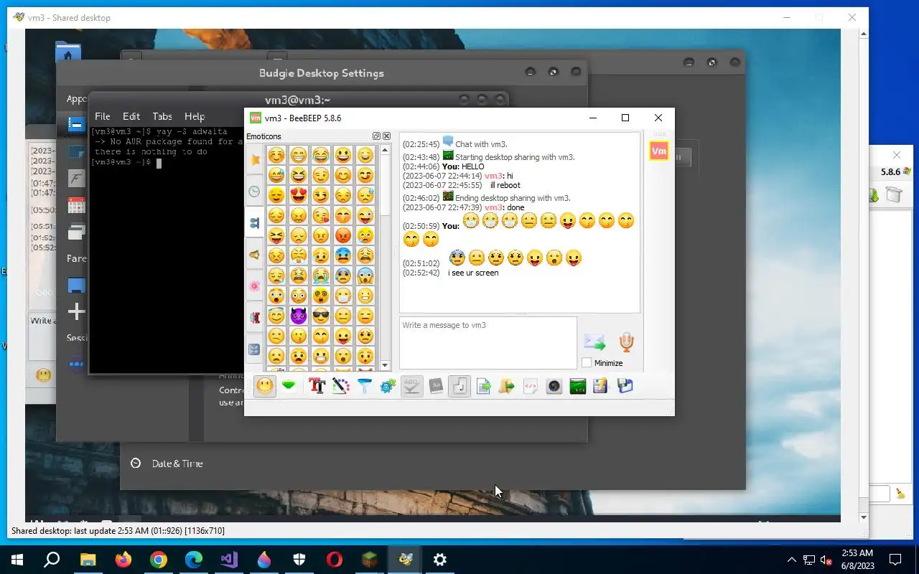
Task: Open favorite emoticons star tab
Action: pos(254,160)
